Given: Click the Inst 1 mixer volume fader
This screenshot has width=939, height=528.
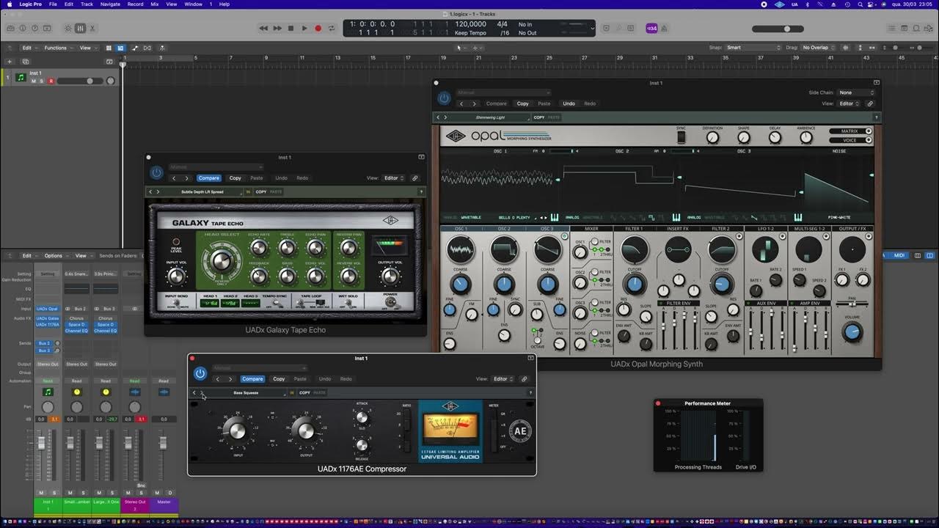Looking at the screenshot, I should click(41, 443).
